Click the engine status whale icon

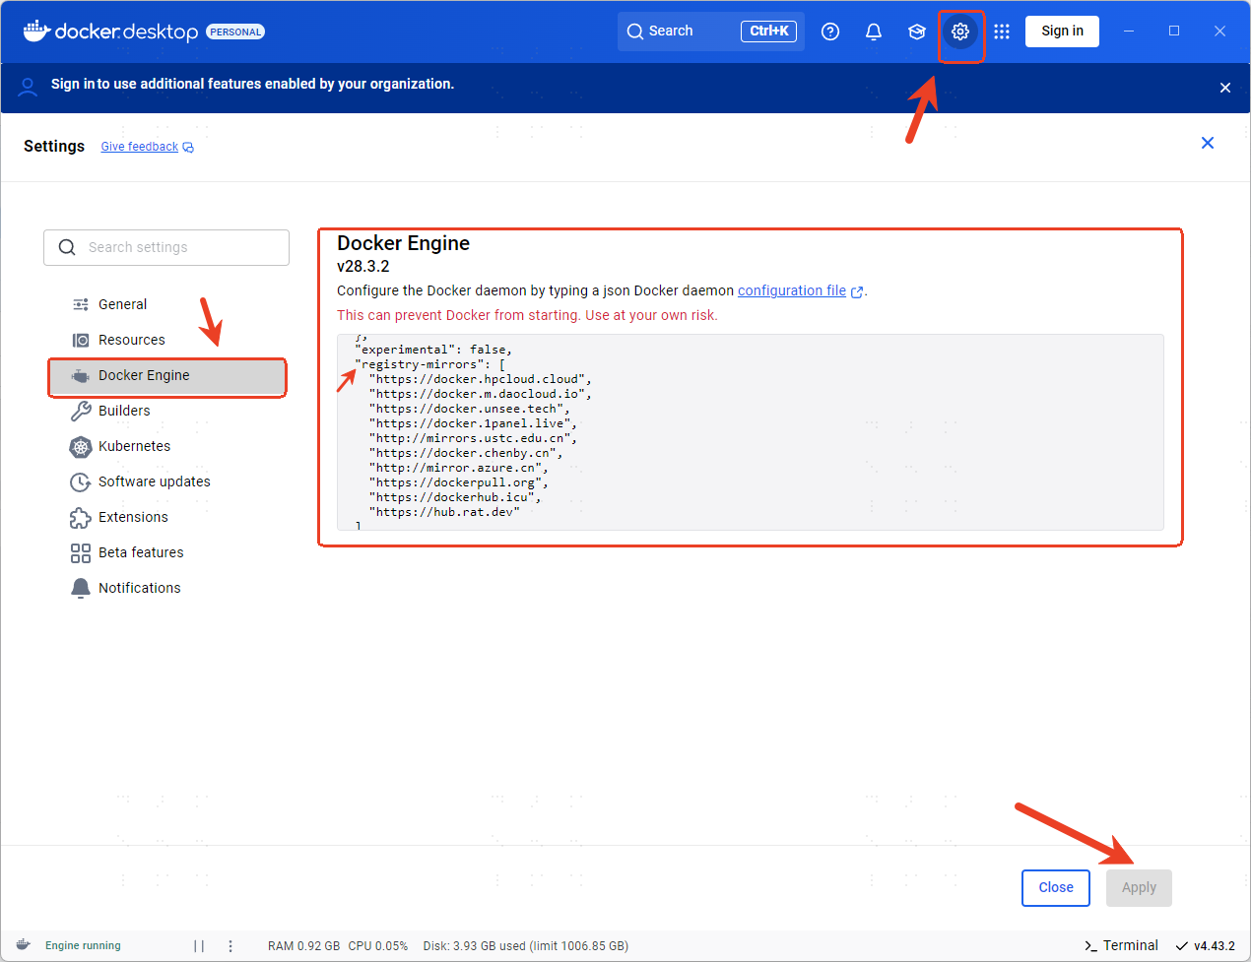[24, 945]
